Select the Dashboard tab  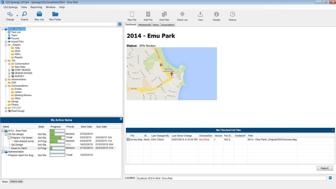[131, 25]
